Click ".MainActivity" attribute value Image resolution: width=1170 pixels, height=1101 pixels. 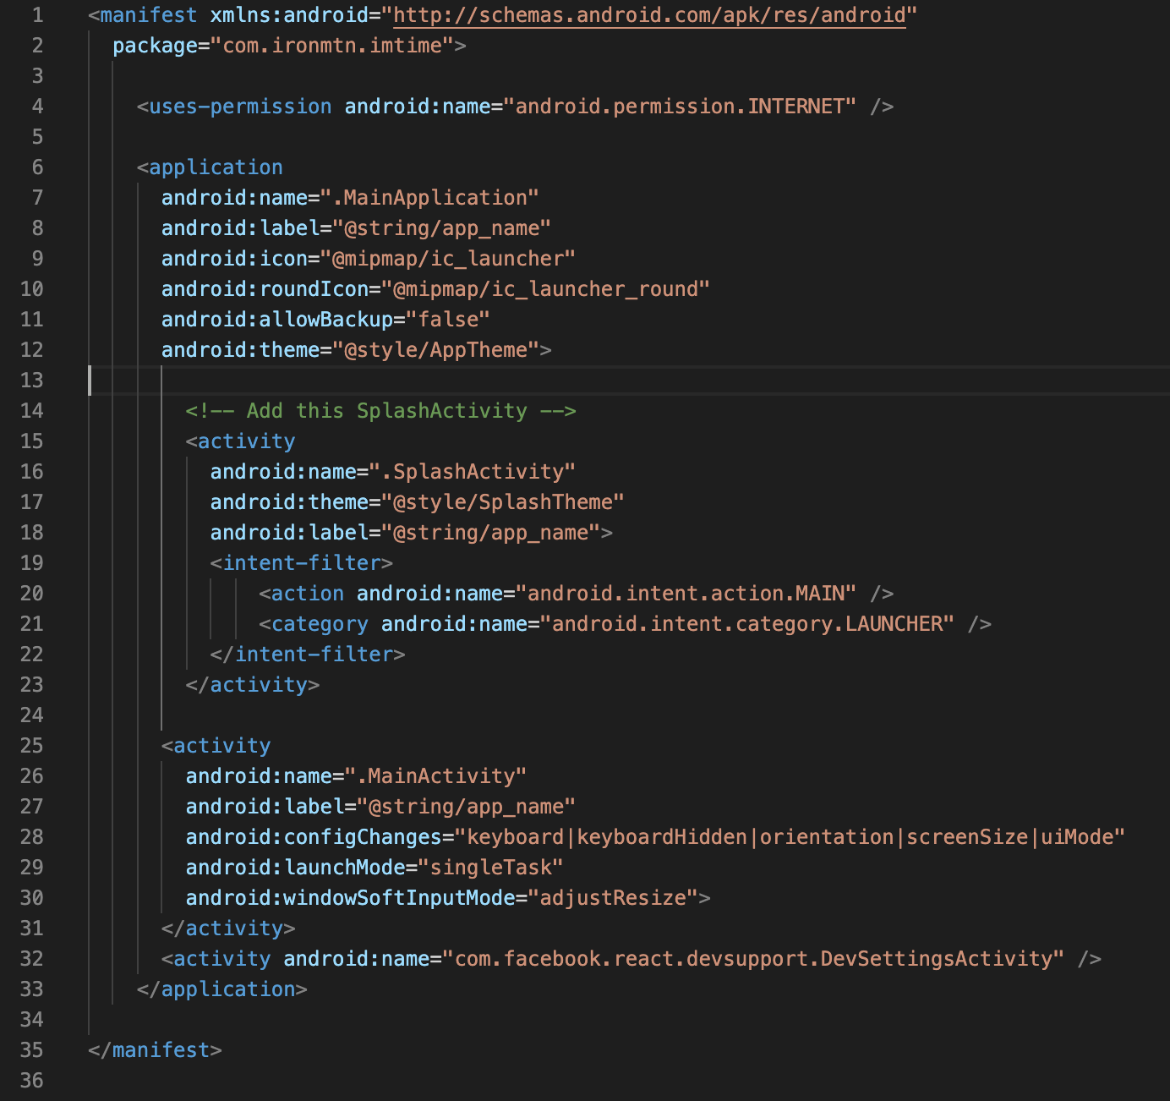click(x=435, y=776)
